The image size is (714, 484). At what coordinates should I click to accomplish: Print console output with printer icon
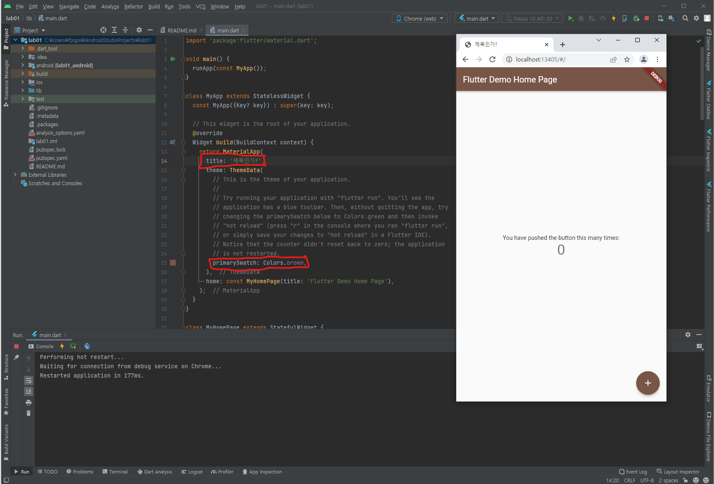(29, 402)
